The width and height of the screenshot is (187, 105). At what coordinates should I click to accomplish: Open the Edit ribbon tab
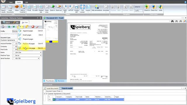pos(27,2)
